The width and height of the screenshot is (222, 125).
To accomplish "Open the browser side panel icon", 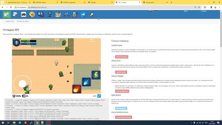I will (211, 7).
